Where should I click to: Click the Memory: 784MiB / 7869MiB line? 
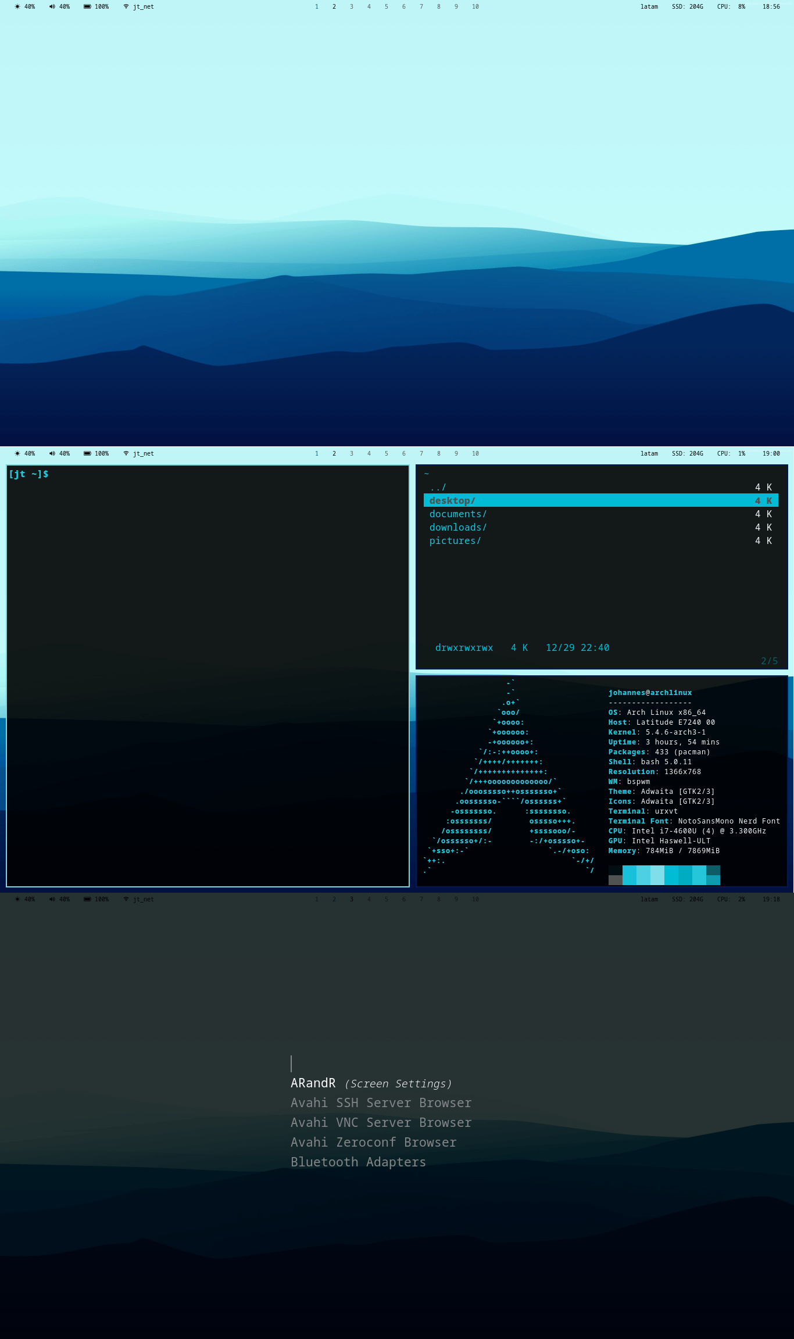(x=664, y=851)
